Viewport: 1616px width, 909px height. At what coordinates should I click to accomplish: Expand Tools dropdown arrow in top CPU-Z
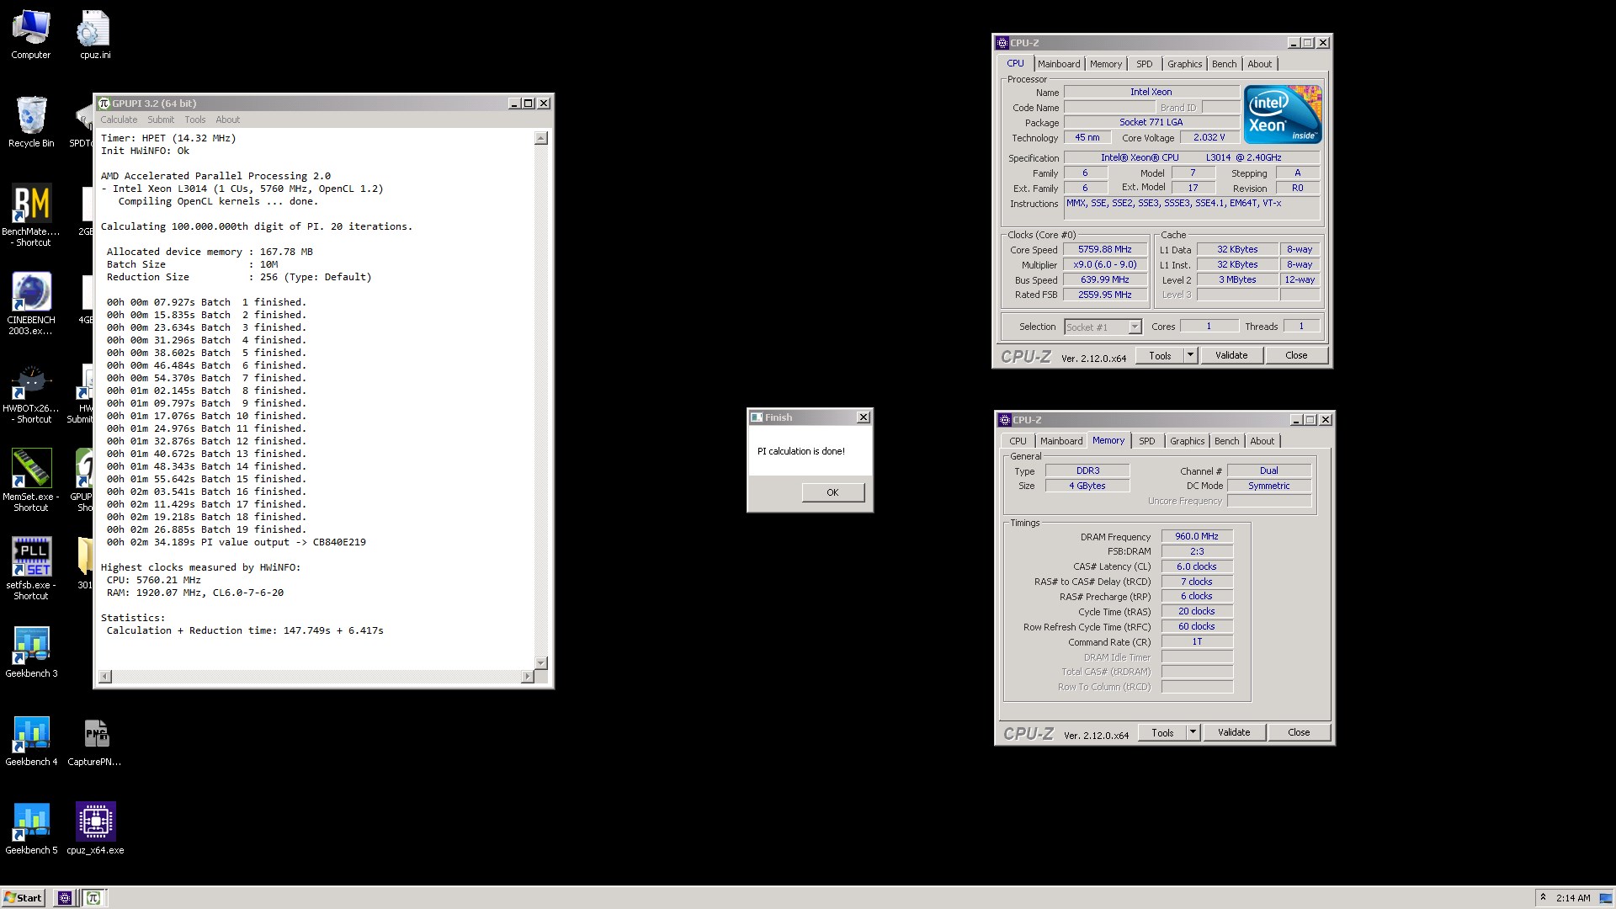(1190, 356)
